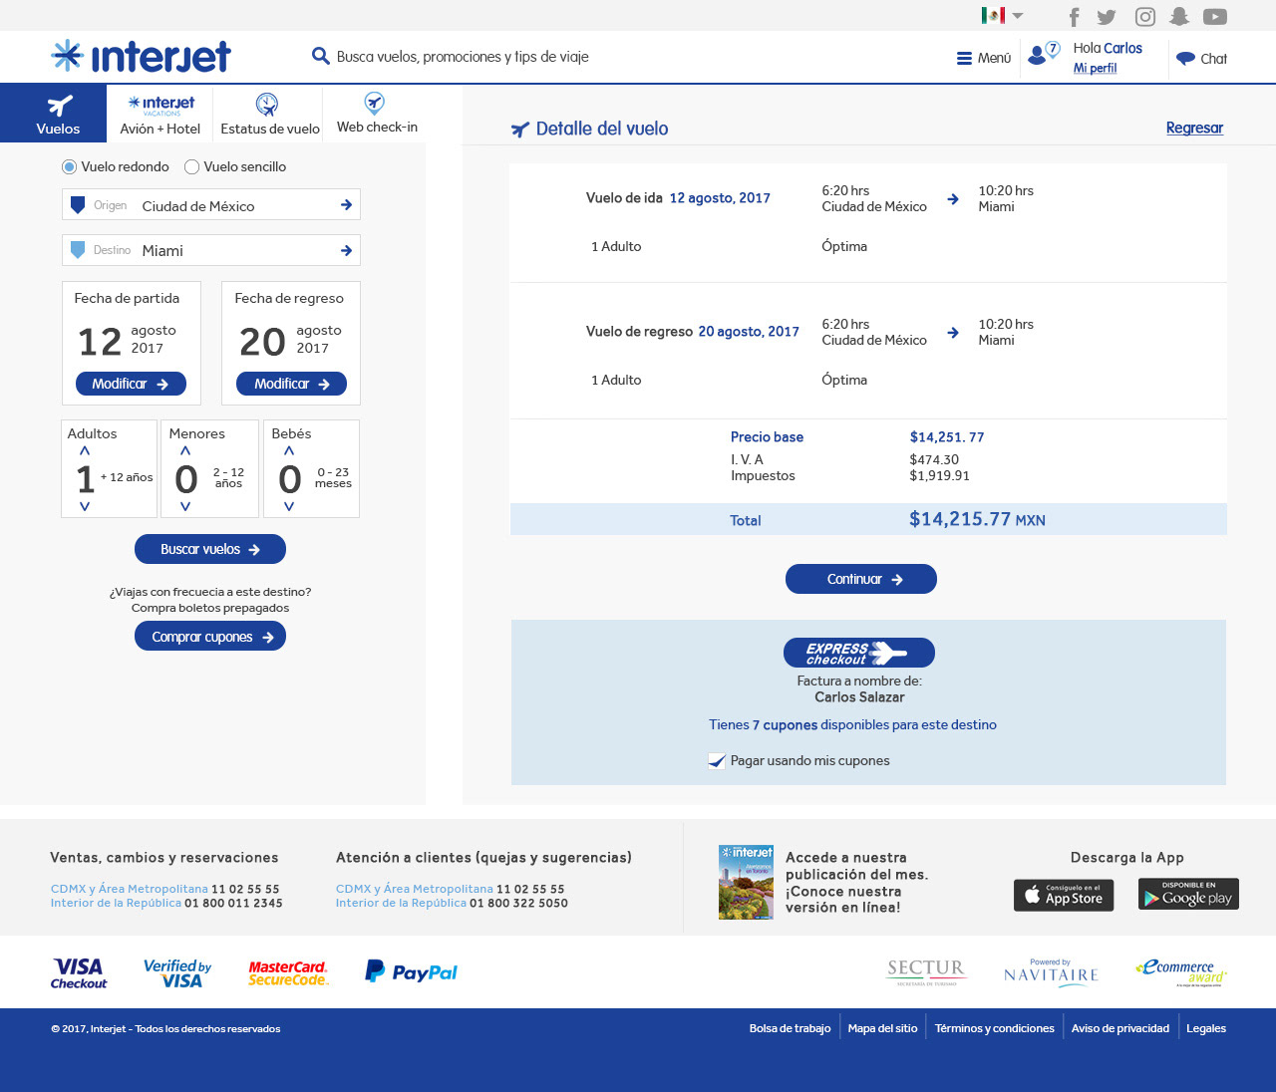Open Mi perfil link
The image size is (1276, 1092).
coord(1095,68)
